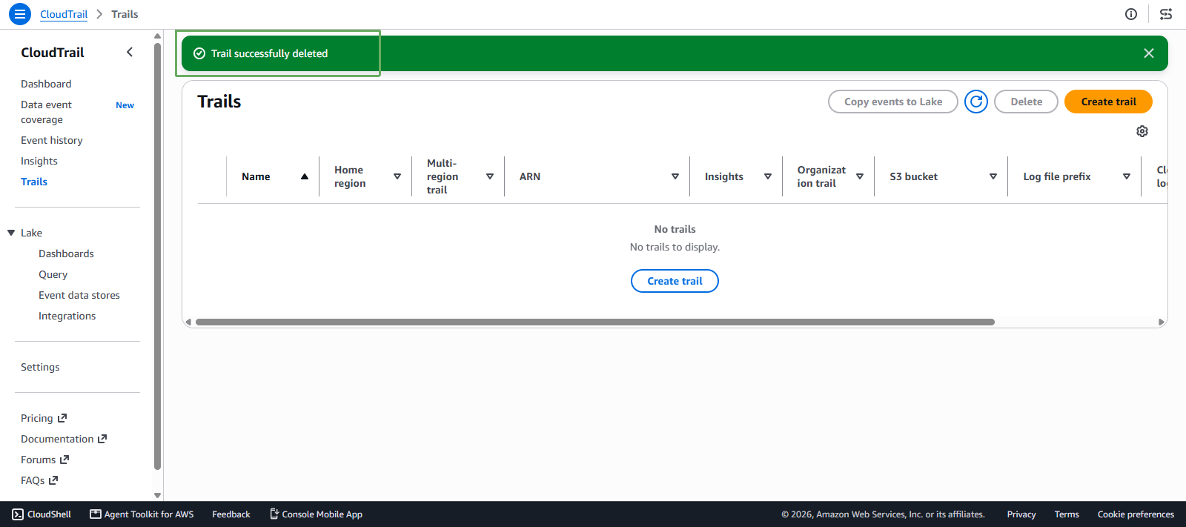
Task: Go to Dashboard in sidebar
Action: 46,84
